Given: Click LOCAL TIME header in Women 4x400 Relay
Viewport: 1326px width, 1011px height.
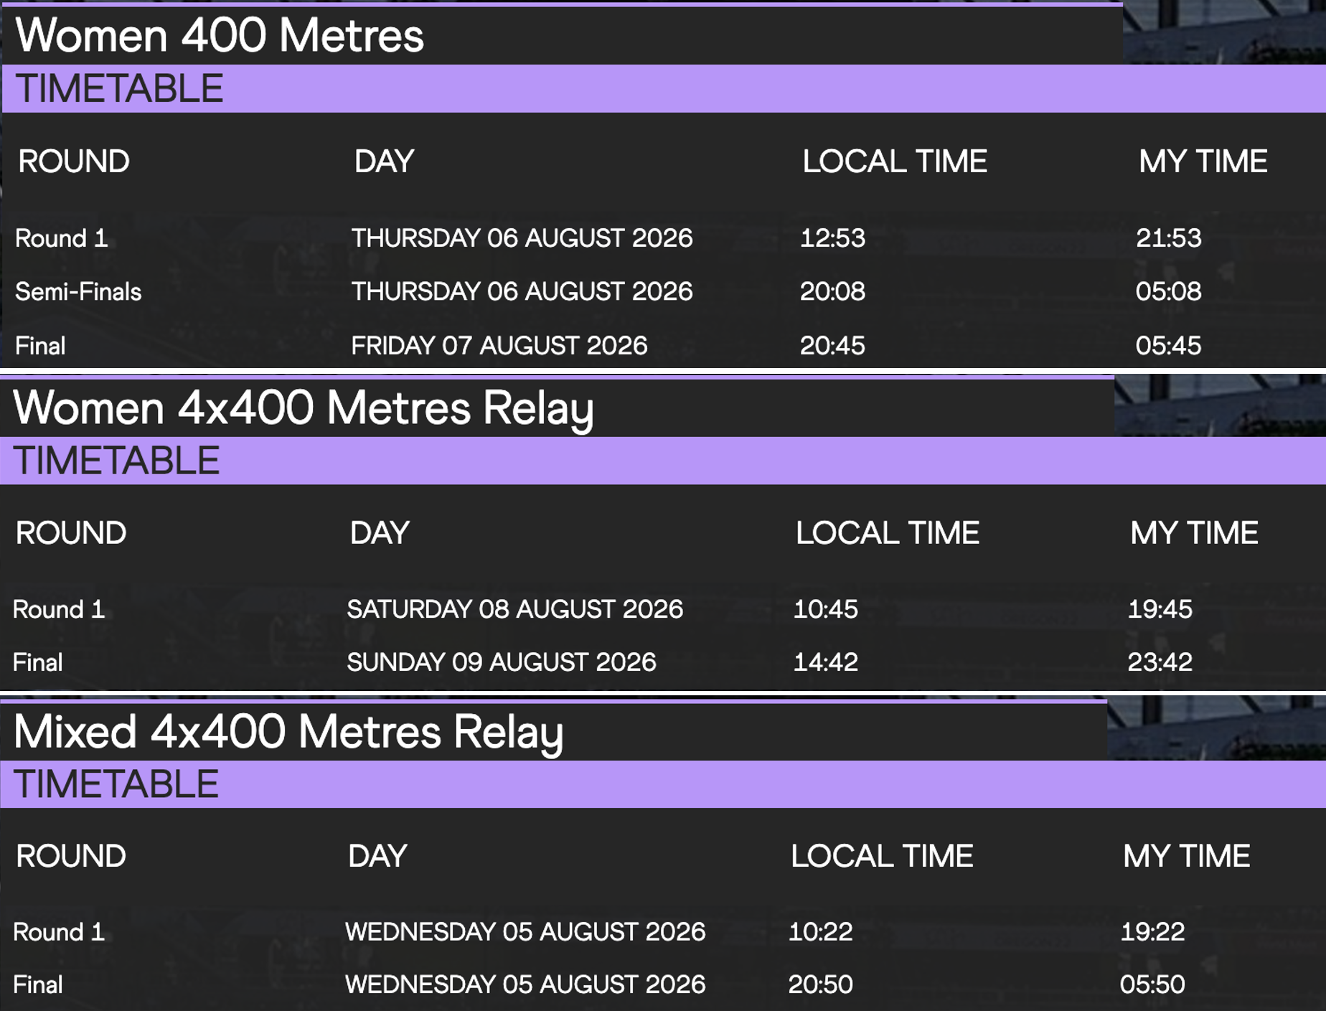Looking at the screenshot, I should click(888, 533).
